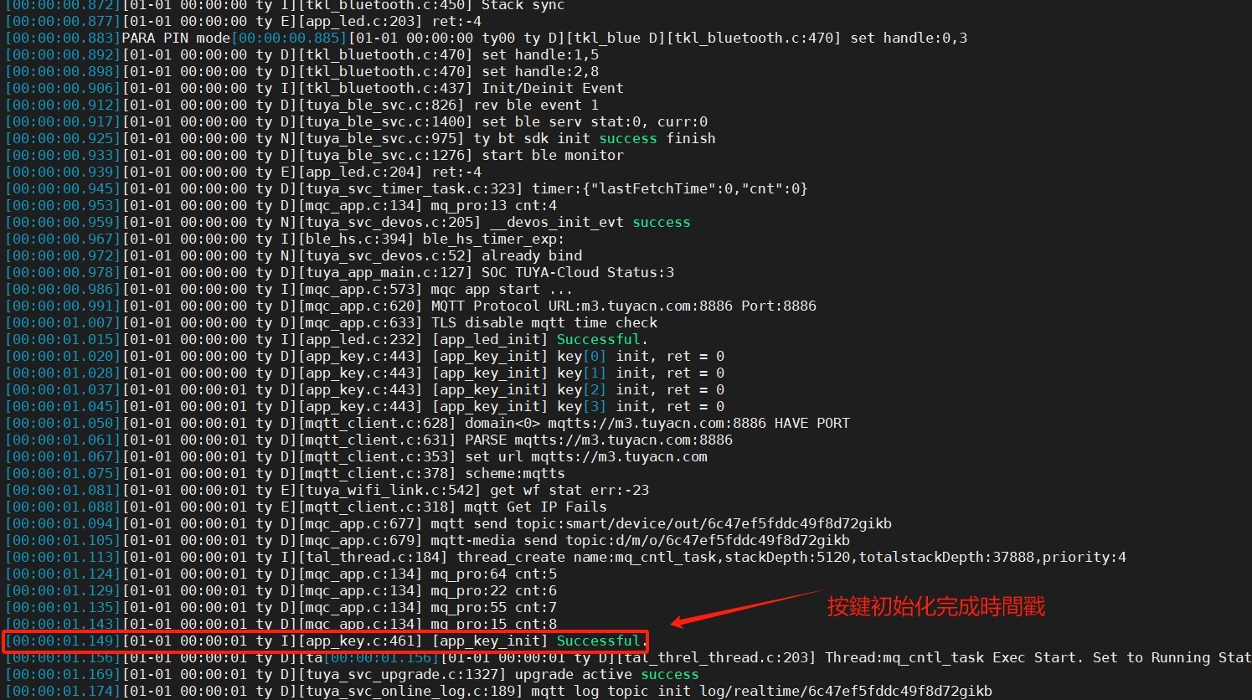Click 'mq_pro:22 cnt:6' log entry
This screenshot has width=1252, height=700.
pyautogui.click(x=494, y=590)
